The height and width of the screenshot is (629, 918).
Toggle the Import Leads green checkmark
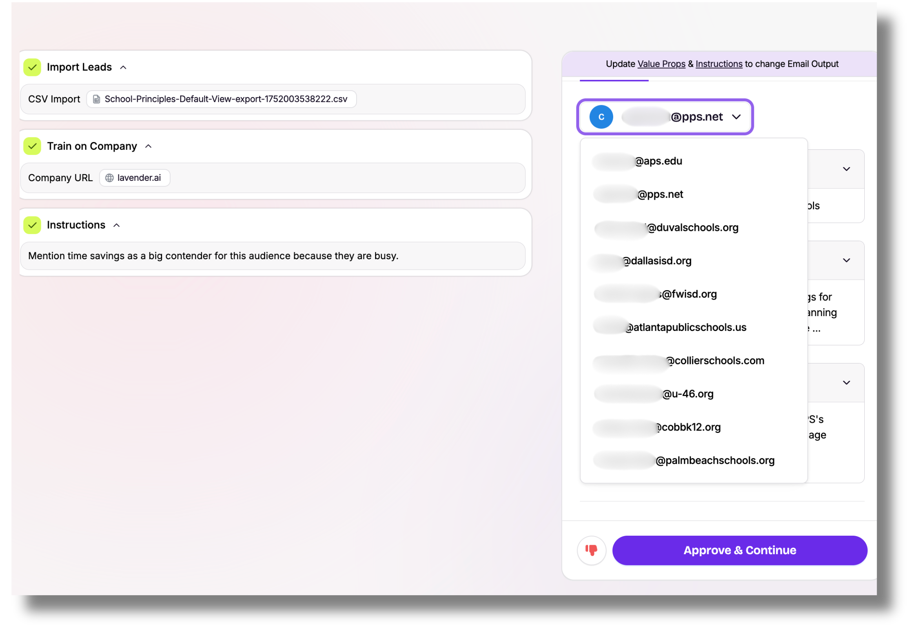coord(33,67)
